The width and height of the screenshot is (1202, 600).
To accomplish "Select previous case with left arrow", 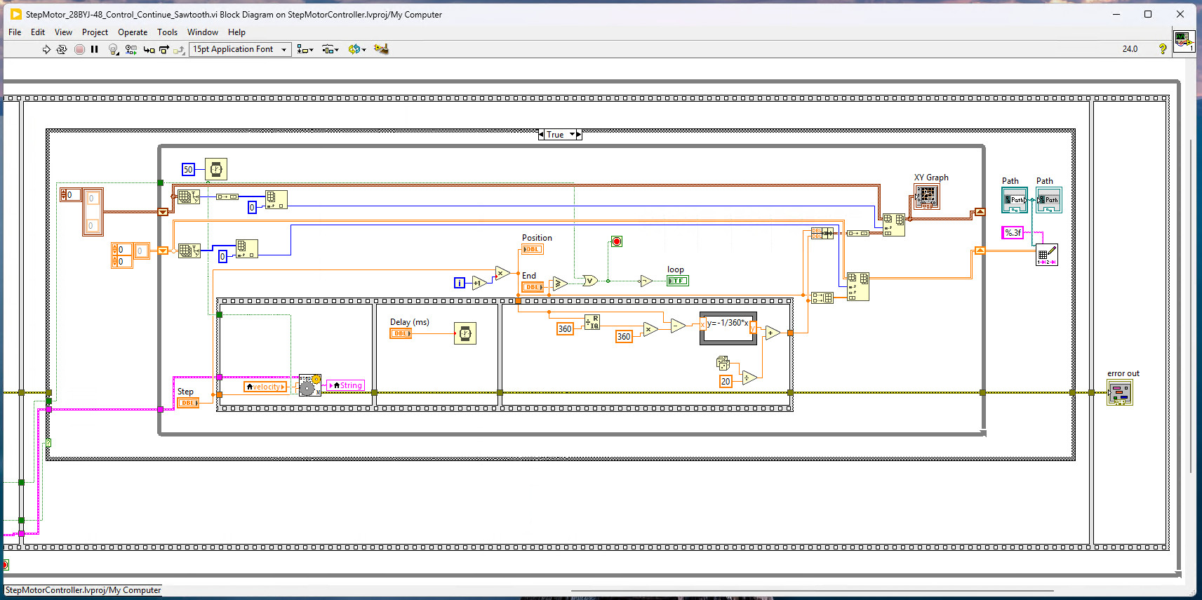I will tap(541, 135).
